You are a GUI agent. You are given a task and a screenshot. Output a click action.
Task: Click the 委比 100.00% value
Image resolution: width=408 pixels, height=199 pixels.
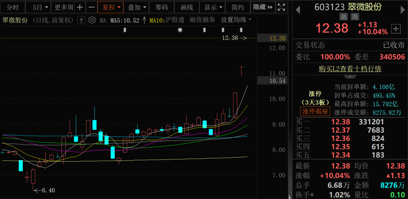pyautogui.click(x=335, y=57)
